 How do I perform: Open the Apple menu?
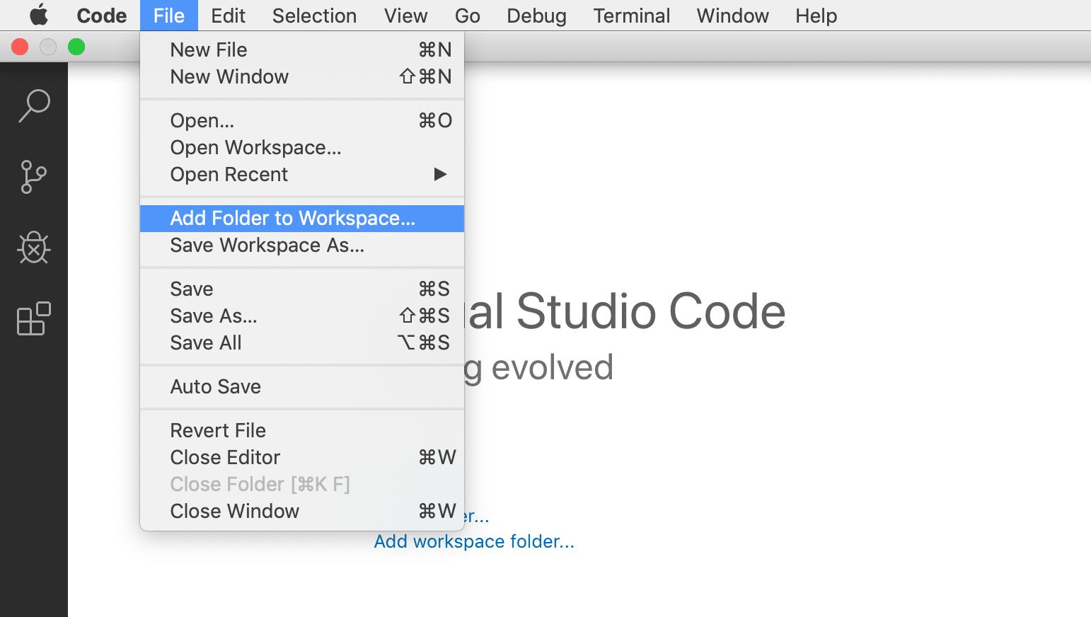pyautogui.click(x=39, y=15)
